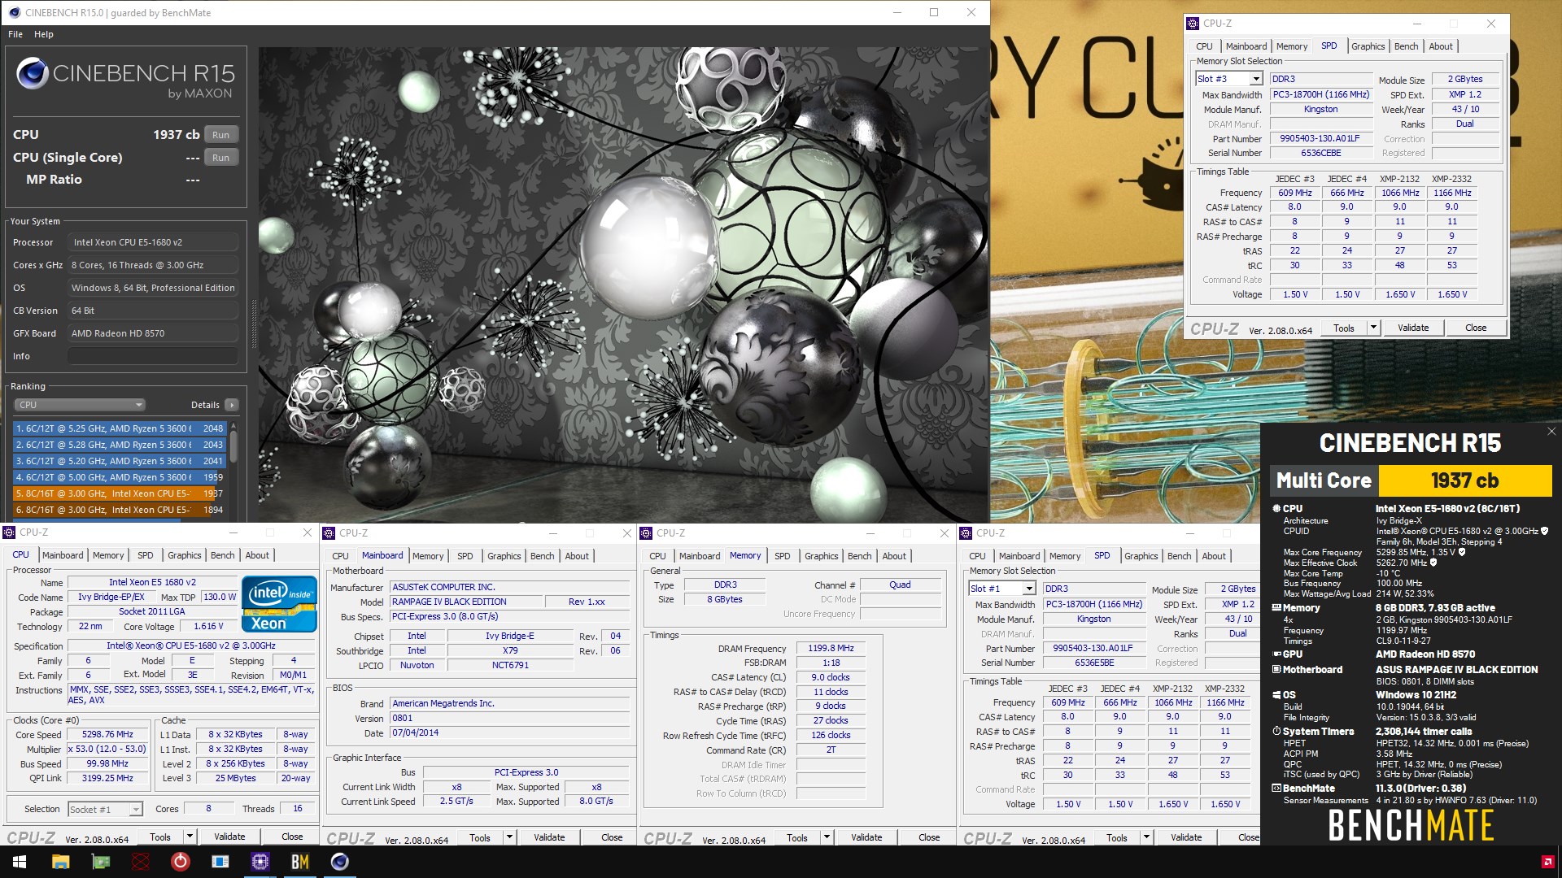Expand Tools arrow in CPU-Z Mainboard window
The width and height of the screenshot is (1562, 878).
point(510,837)
